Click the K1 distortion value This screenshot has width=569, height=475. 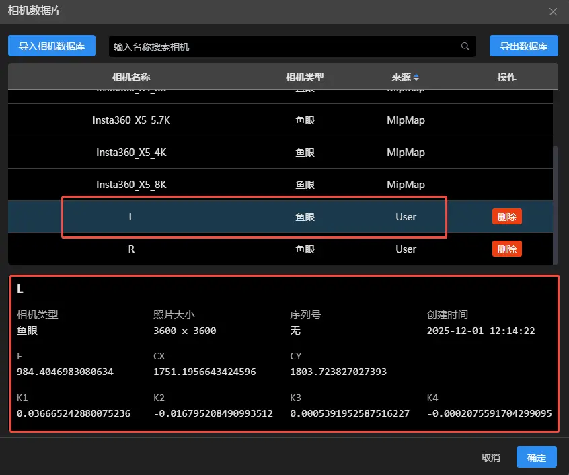[74, 413]
